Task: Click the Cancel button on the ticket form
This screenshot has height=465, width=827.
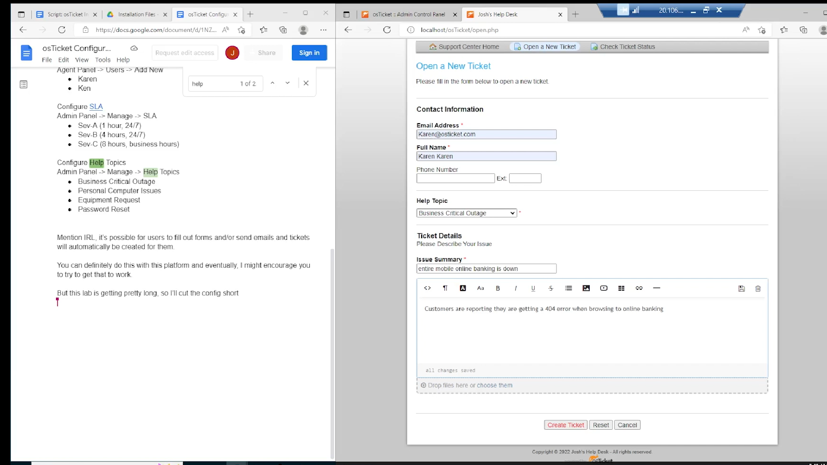Action: (x=627, y=425)
